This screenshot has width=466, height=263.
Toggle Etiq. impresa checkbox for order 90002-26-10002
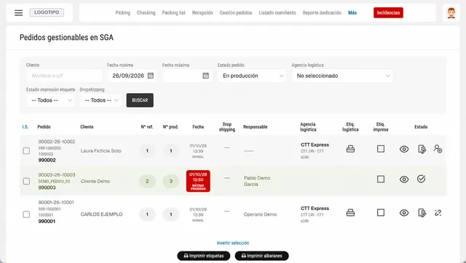coord(381,149)
